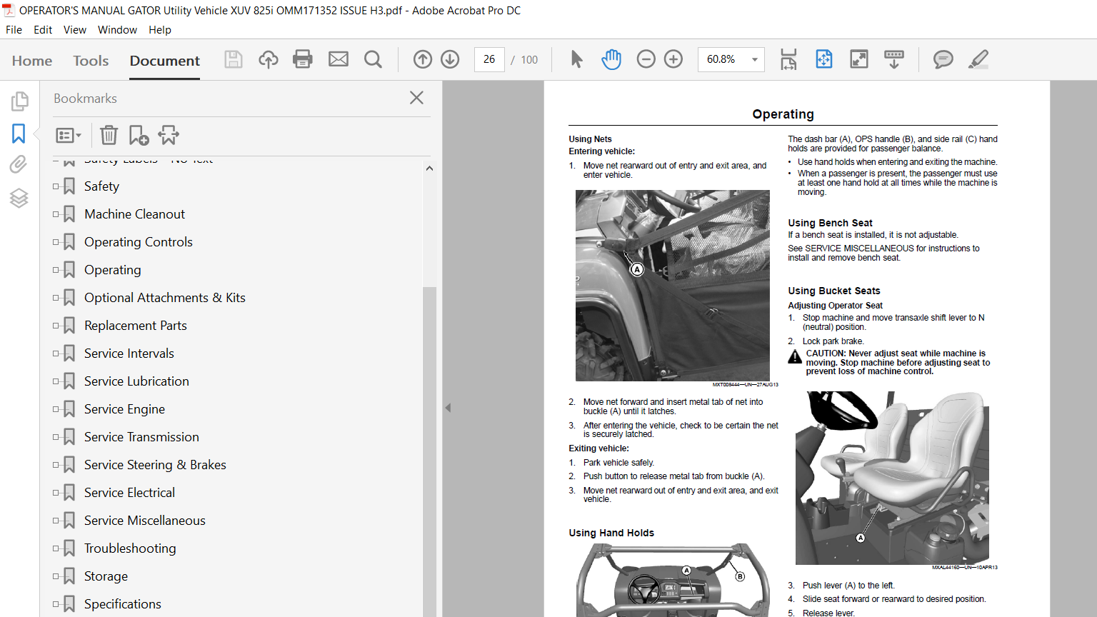Open the Attachments paperclip panel
1097x617 pixels.
point(19,165)
